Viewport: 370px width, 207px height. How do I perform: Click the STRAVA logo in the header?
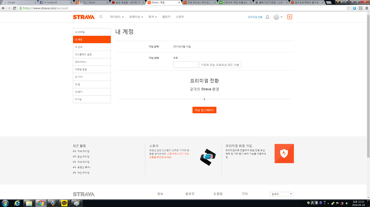pyautogui.click(x=84, y=17)
